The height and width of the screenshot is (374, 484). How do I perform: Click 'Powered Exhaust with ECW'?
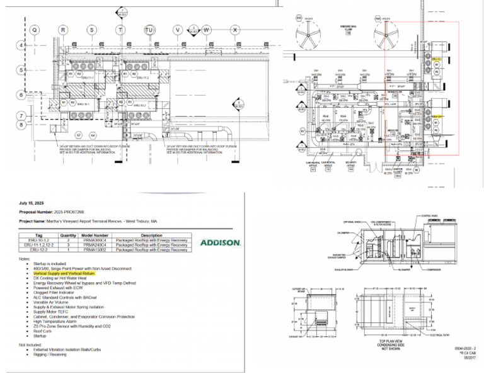(58, 288)
